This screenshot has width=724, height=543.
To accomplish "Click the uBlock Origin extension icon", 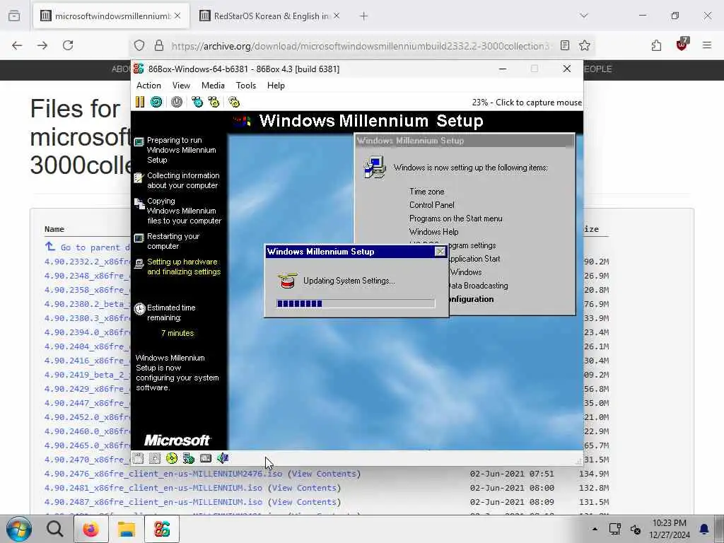I will coord(682,45).
